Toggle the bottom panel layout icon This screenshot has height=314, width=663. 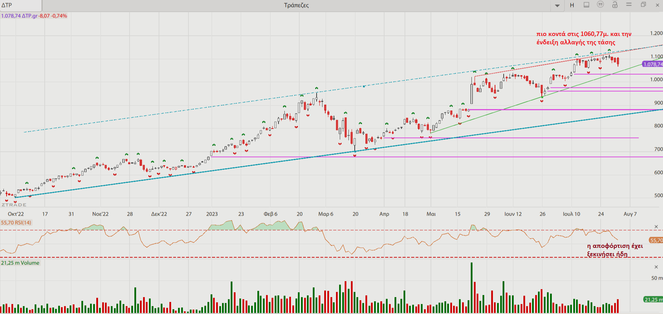pyautogui.click(x=586, y=5)
